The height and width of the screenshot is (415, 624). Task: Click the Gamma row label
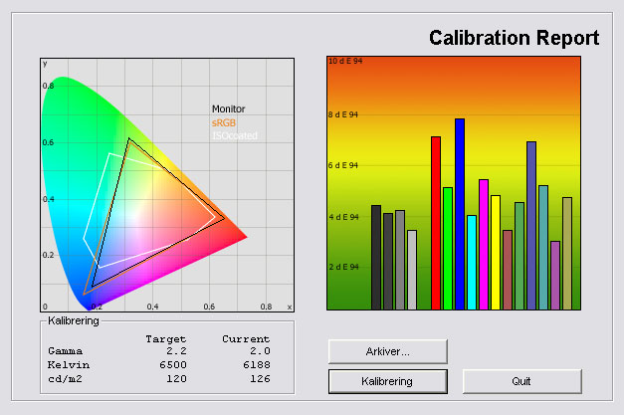[66, 351]
